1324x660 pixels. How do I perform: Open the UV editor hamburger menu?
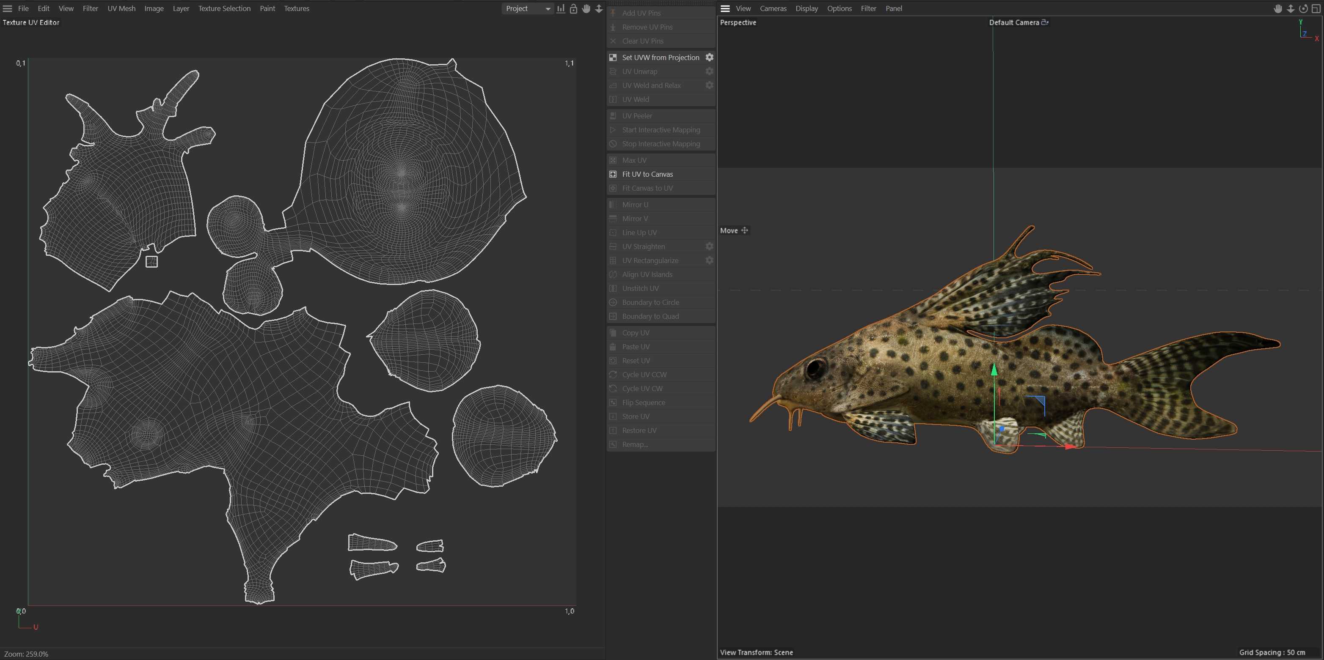pyautogui.click(x=7, y=8)
